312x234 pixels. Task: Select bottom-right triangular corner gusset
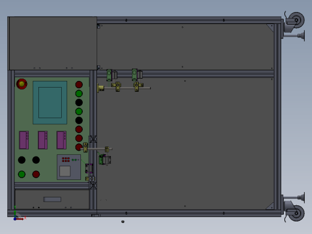click(271, 206)
